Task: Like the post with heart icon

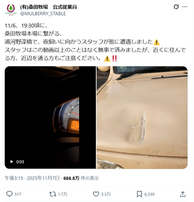Action: [96, 194]
